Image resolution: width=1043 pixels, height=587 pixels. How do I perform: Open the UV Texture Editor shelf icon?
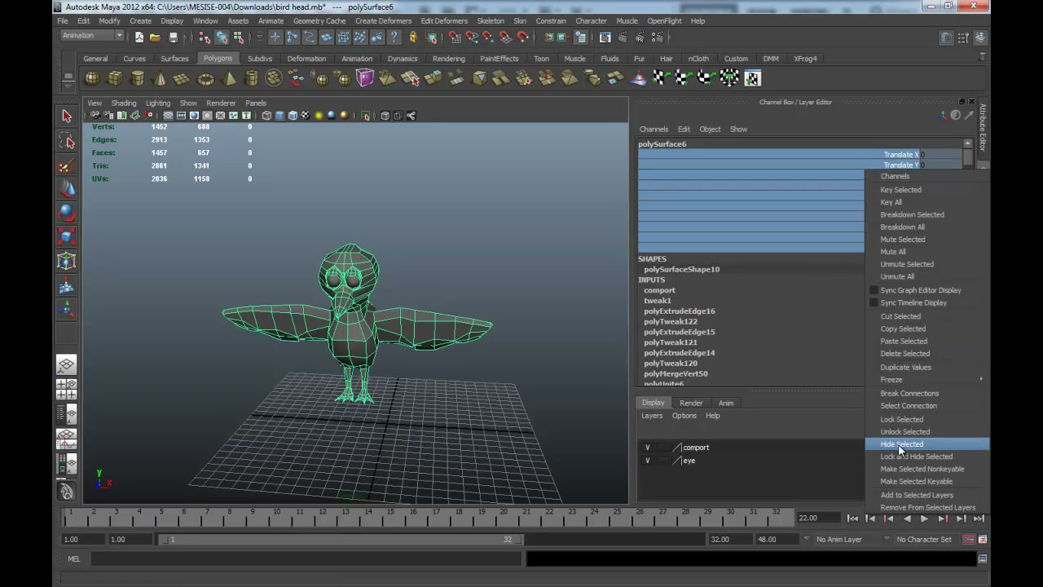(x=752, y=78)
